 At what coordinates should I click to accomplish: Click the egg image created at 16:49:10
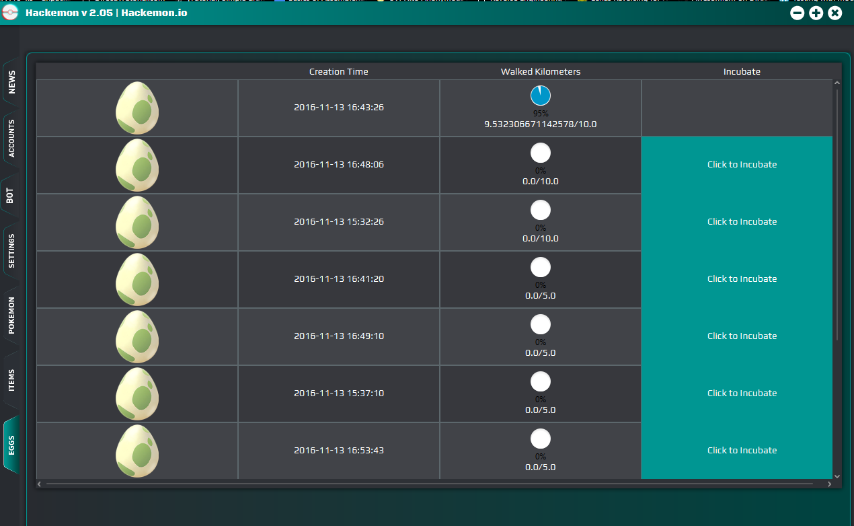tap(137, 336)
